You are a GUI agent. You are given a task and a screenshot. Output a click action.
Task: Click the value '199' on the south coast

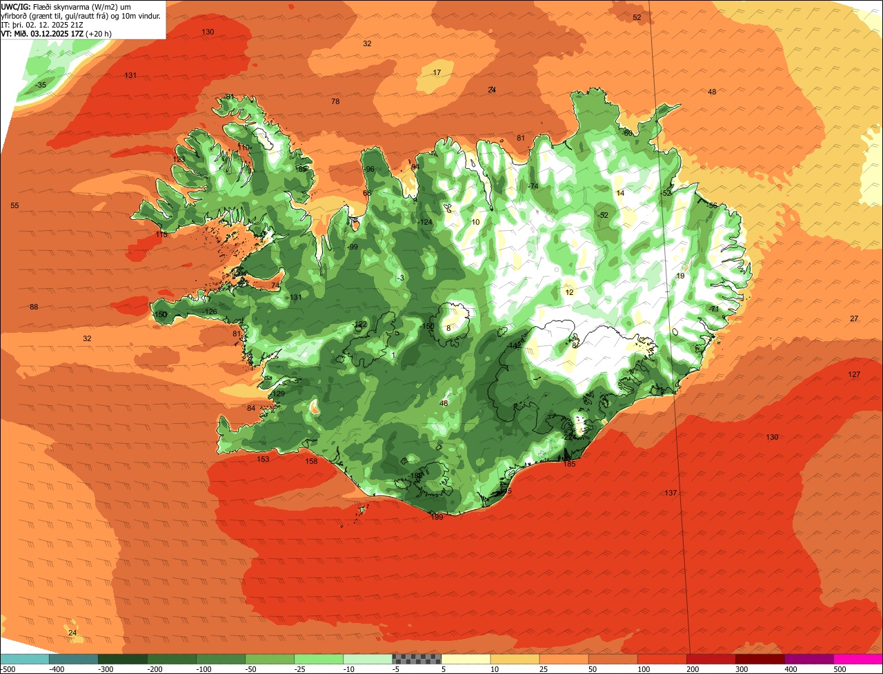click(x=437, y=517)
